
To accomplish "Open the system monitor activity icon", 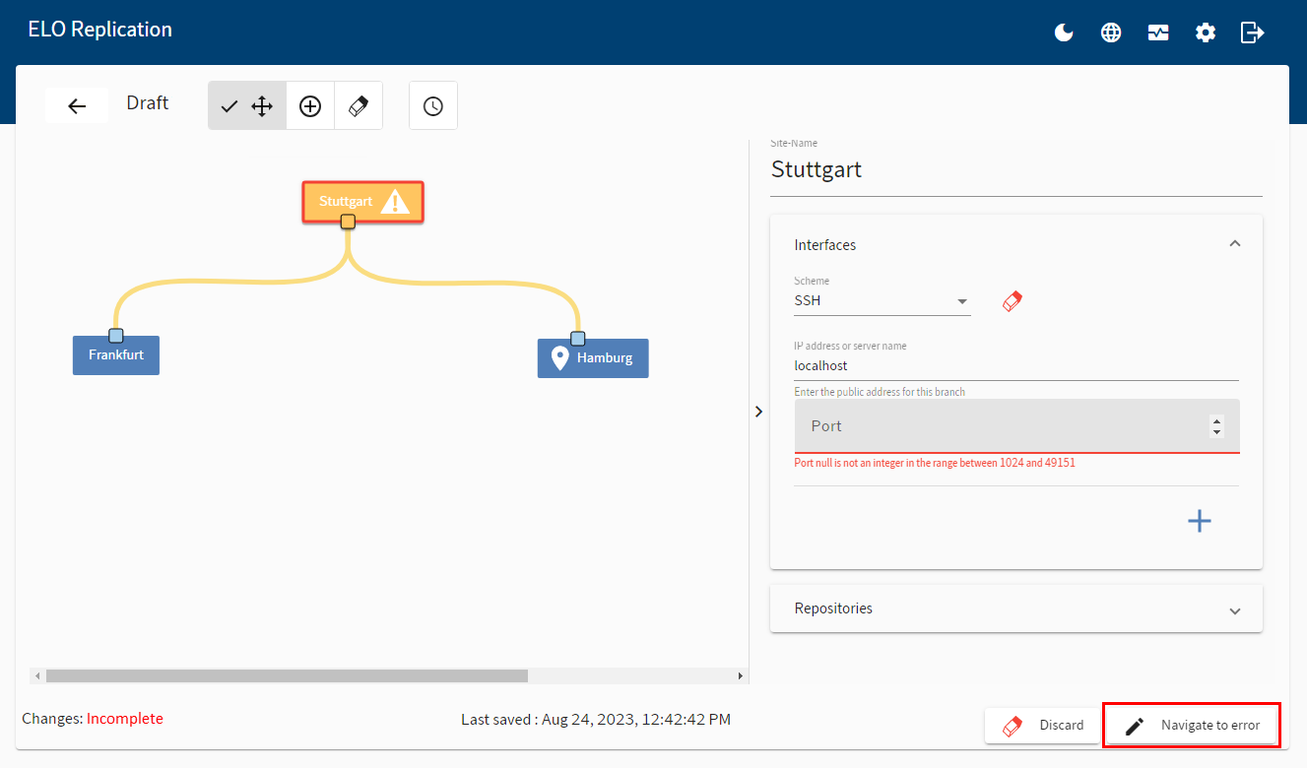I will [1158, 32].
